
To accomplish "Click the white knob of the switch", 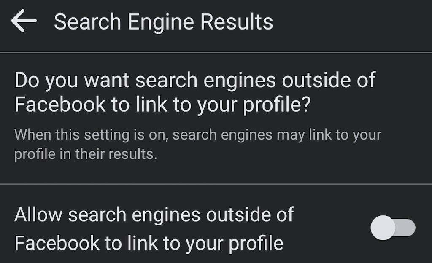I will click(383, 228).
